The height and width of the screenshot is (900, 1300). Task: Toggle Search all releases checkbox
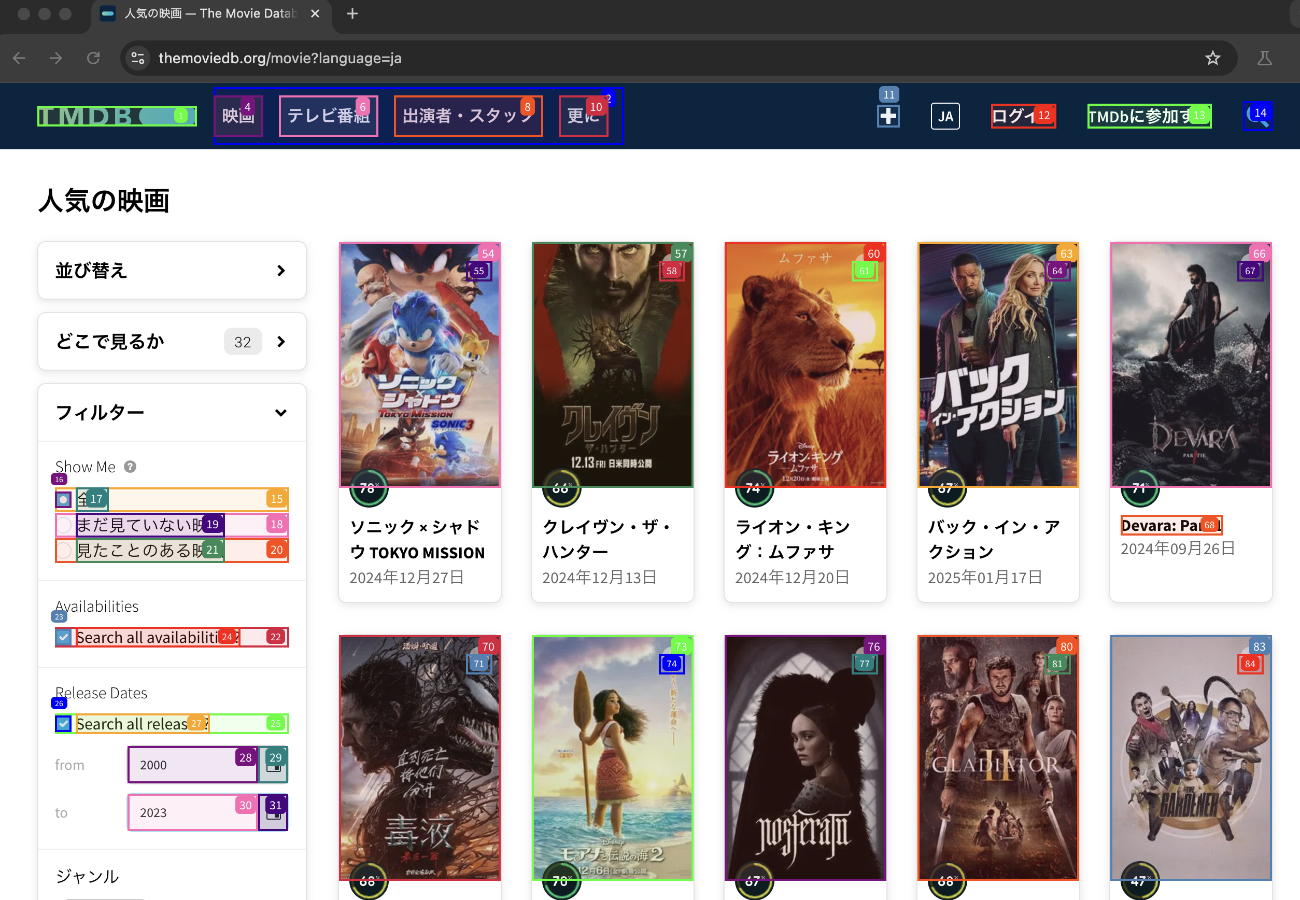click(64, 724)
